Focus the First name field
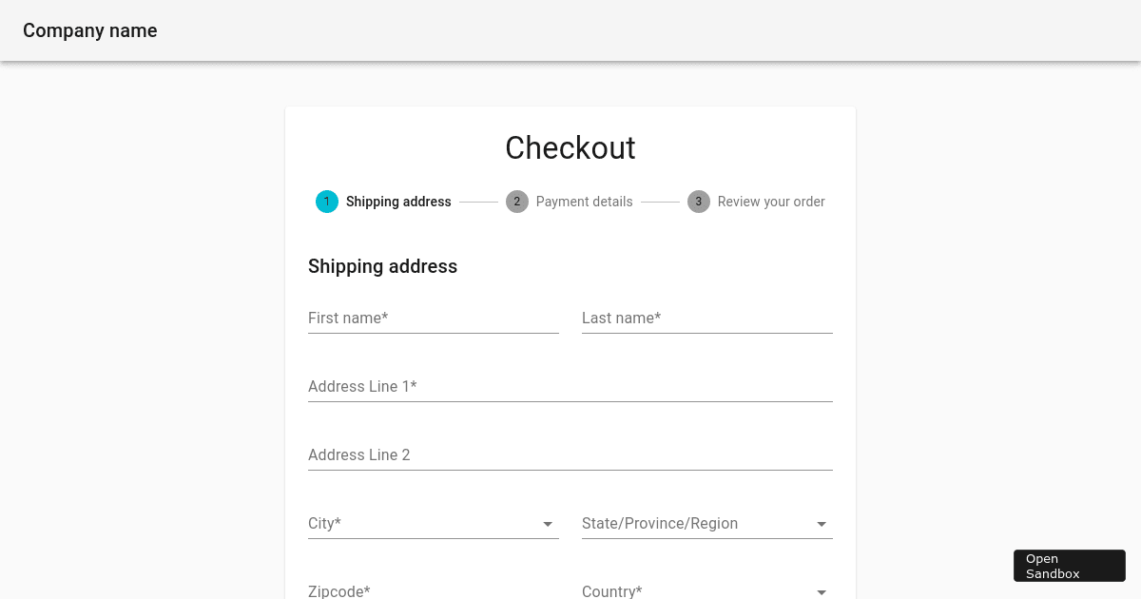The image size is (1141, 599). [x=434, y=319]
